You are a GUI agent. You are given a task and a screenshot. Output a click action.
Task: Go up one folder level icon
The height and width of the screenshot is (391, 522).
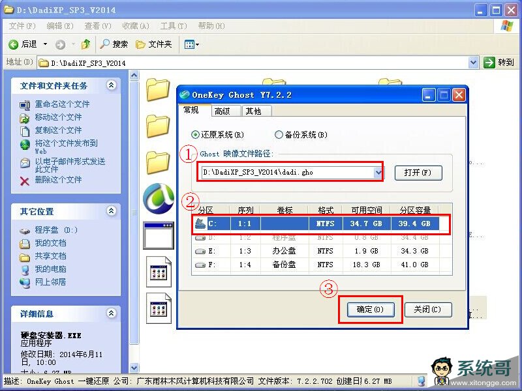(86, 44)
